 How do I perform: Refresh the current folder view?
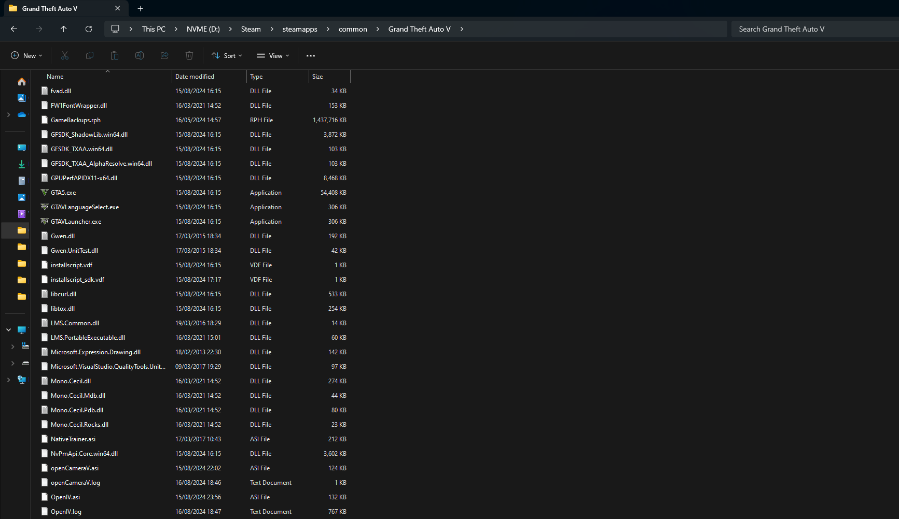pos(89,29)
